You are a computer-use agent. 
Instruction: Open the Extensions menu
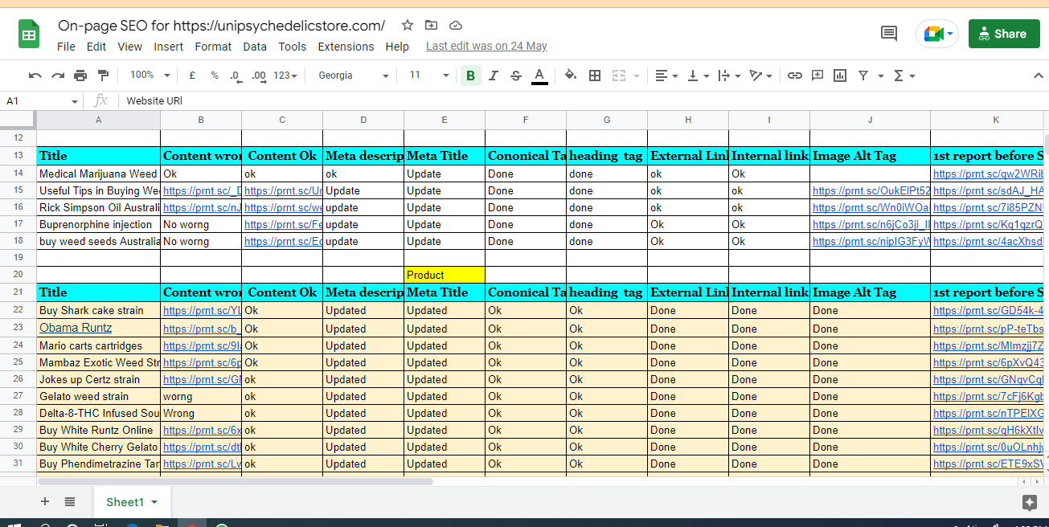point(346,47)
